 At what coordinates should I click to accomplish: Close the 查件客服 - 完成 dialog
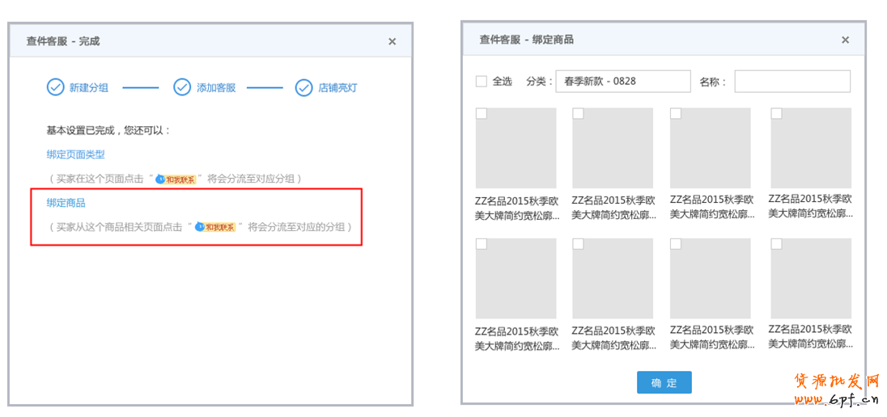[392, 41]
